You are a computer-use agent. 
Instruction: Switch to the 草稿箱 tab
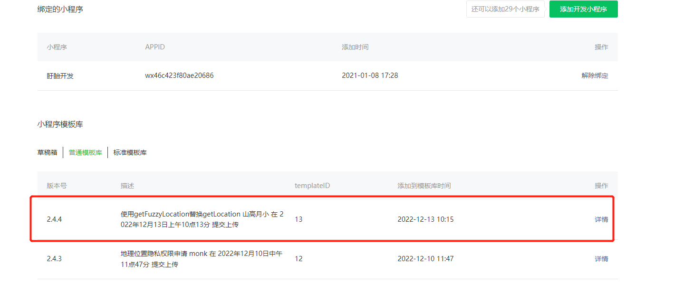48,152
